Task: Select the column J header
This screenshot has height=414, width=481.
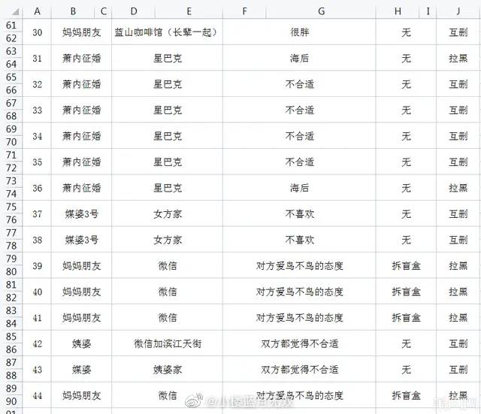Action: [458, 11]
